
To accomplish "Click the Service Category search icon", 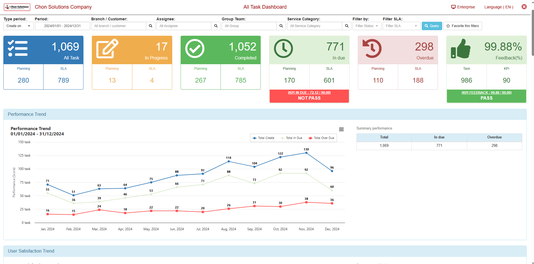I will tap(347, 26).
